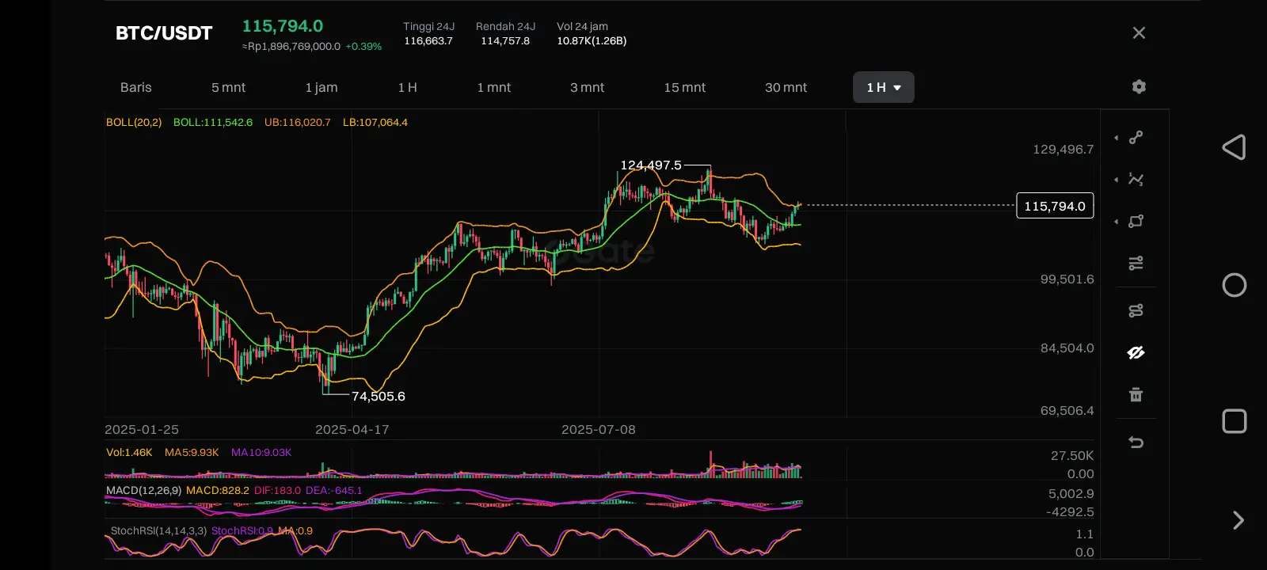Screen dimensions: 1267x570
Task: Click the Rendah 24J low value 114,757.8
Action: [x=505, y=41]
